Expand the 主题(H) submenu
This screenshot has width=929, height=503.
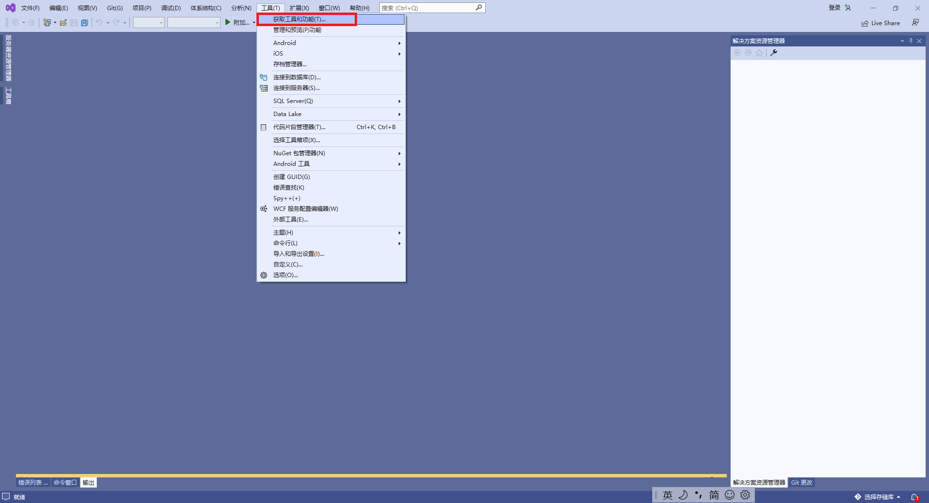click(x=331, y=233)
